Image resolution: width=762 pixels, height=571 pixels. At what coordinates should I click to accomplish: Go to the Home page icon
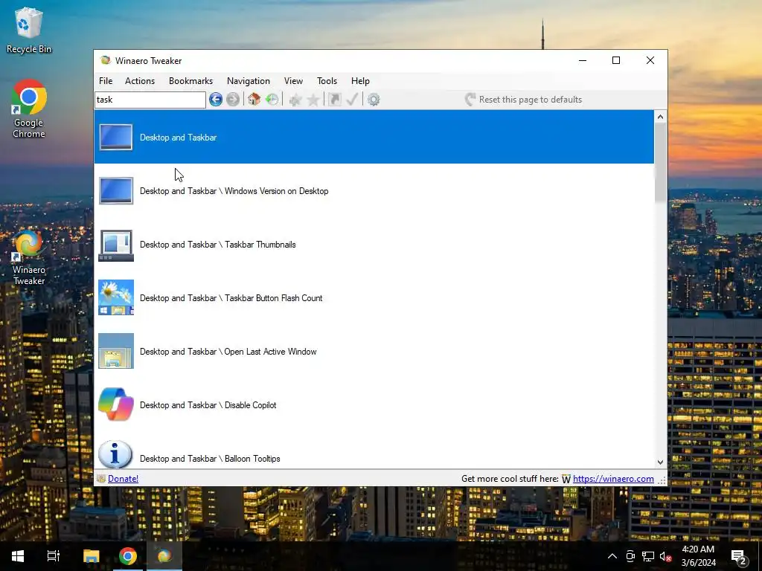pyautogui.click(x=254, y=100)
